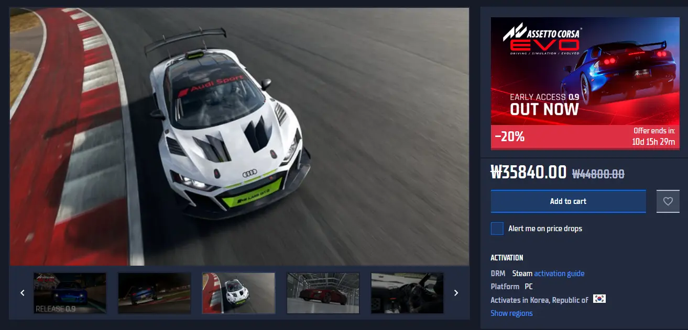
Task: Open the large Audi Sport screenshot
Action: (x=239, y=136)
